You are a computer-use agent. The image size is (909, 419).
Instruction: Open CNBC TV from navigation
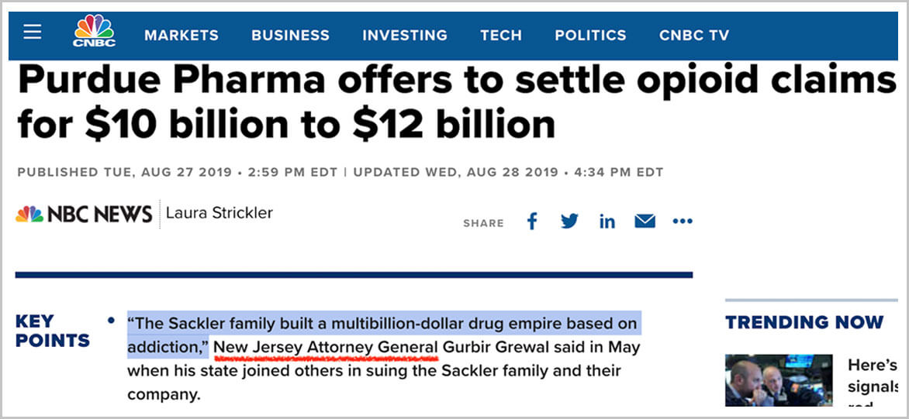pyautogui.click(x=693, y=35)
